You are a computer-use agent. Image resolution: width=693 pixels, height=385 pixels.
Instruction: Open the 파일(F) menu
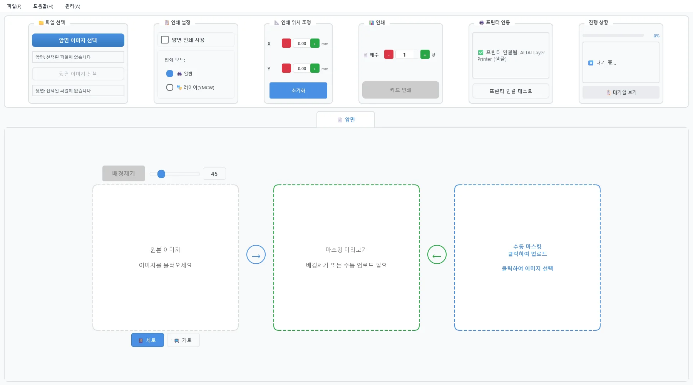point(14,6)
